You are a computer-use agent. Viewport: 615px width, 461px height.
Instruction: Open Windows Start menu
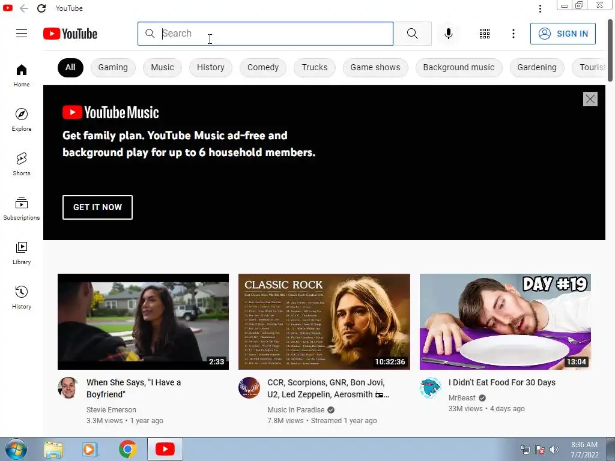pos(16,449)
